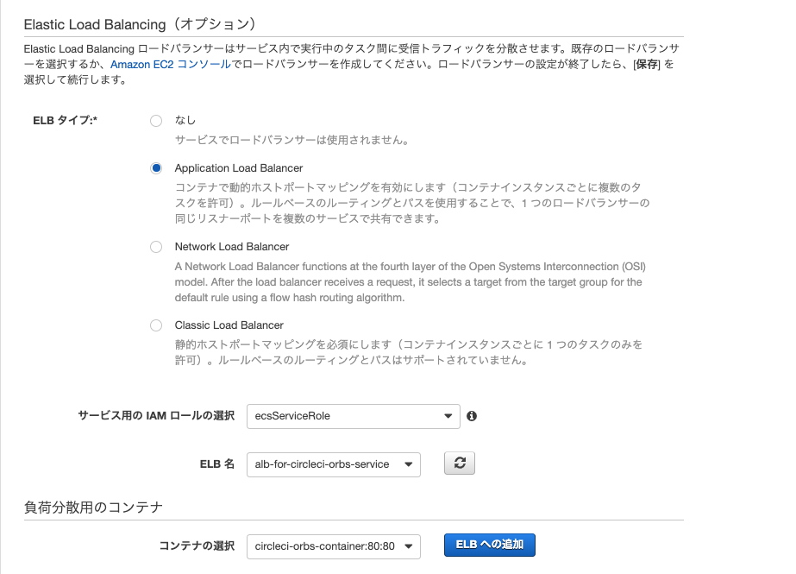Image resolution: width=796 pixels, height=574 pixels.
Task: Click the Network Load Balancer English description paragraph
Action: click(411, 282)
